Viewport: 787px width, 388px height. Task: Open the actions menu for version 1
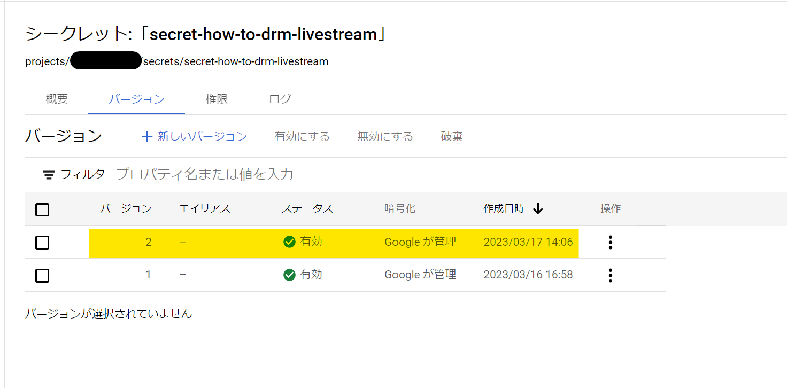[610, 275]
